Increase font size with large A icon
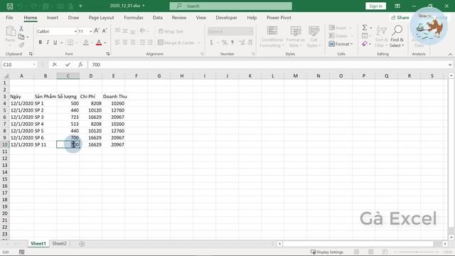 [x=97, y=31]
